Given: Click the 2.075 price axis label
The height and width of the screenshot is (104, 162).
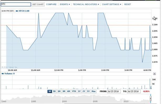Looking at the screenshot, I should (x=155, y=56).
